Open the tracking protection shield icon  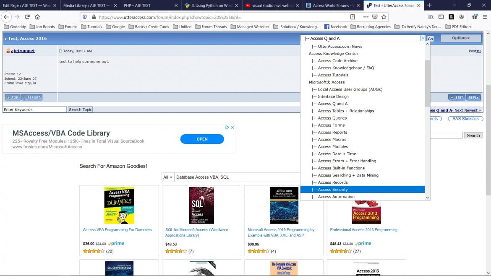tap(84, 17)
